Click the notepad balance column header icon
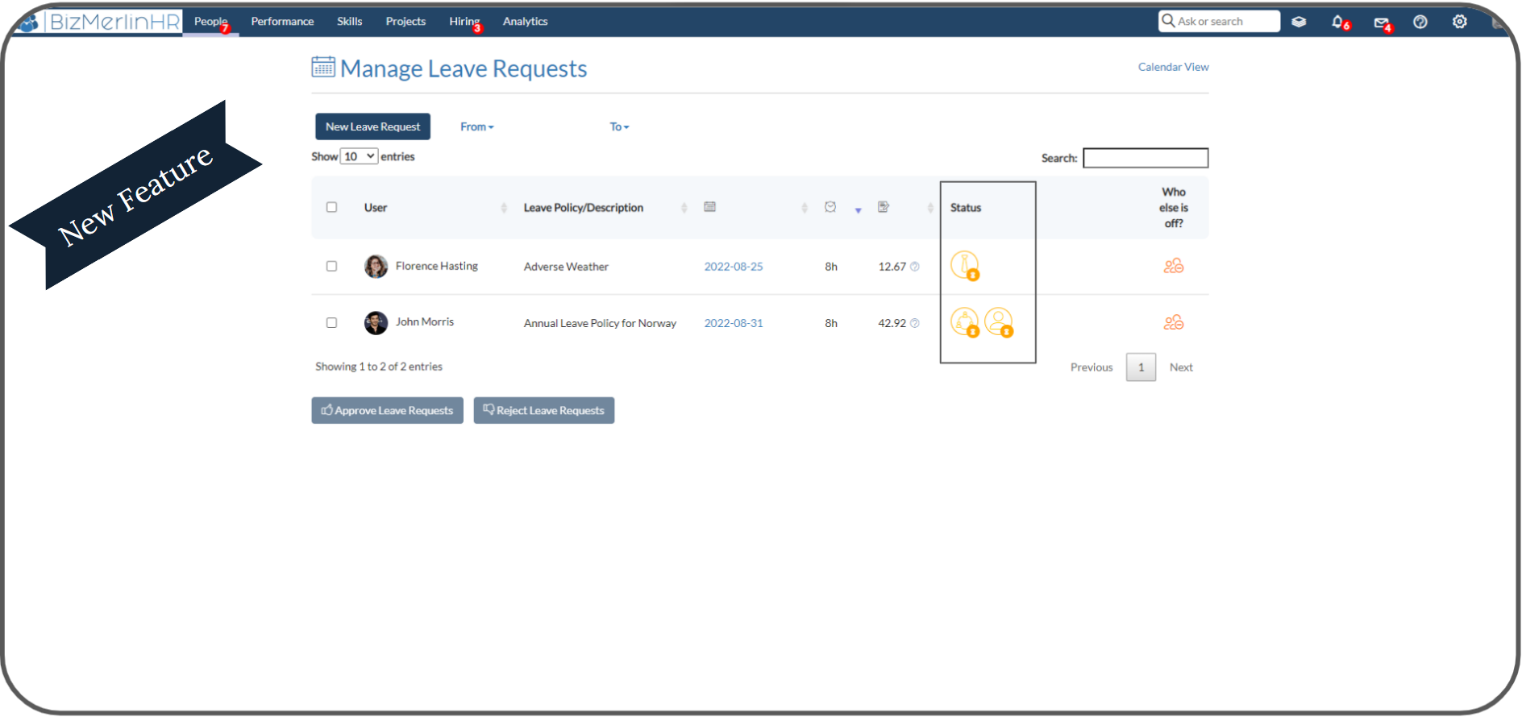1522x717 pixels. [x=884, y=207]
